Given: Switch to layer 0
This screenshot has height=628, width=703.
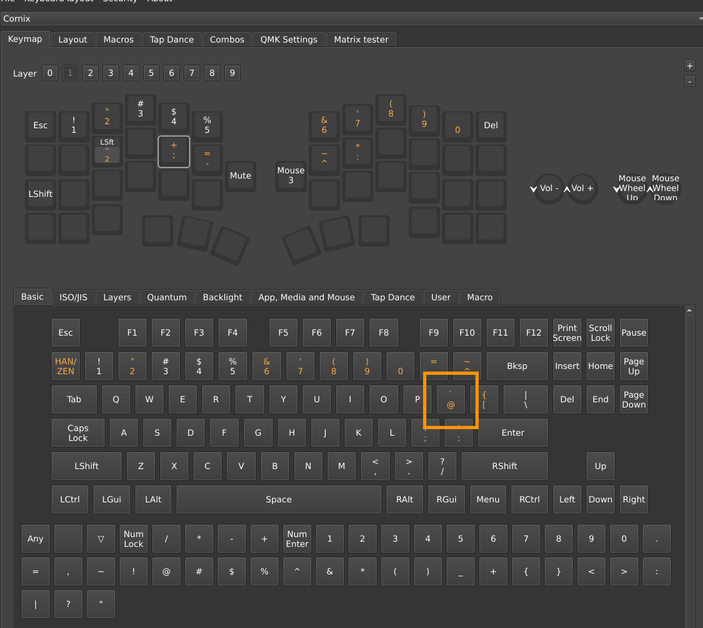Looking at the screenshot, I should click(x=50, y=73).
